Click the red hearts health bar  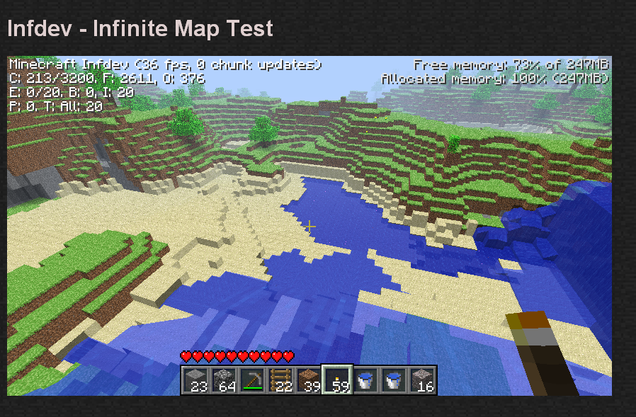coord(237,357)
